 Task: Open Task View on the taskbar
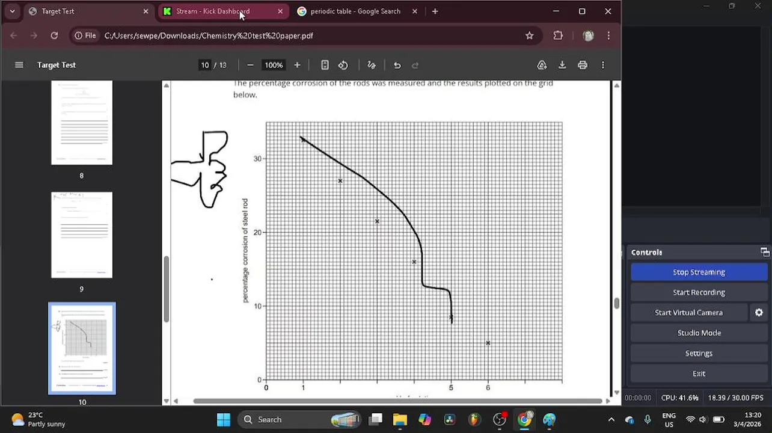point(376,419)
